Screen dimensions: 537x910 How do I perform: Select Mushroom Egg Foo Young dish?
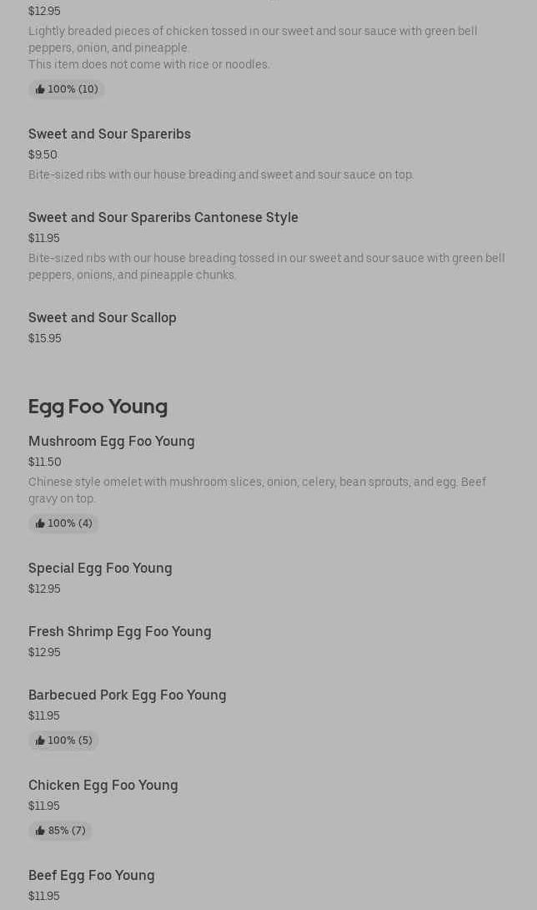[x=111, y=441]
